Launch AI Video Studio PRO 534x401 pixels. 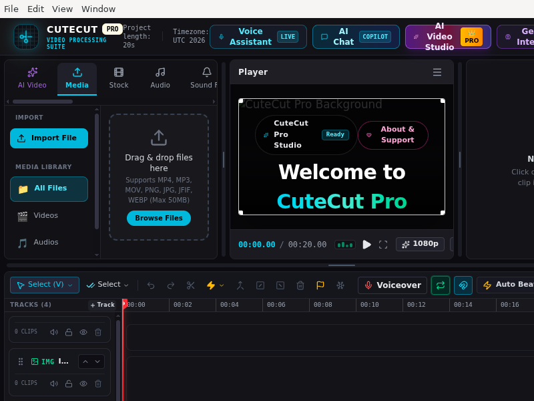[448, 37]
